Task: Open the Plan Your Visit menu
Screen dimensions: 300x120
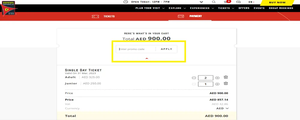Action: [150, 8]
